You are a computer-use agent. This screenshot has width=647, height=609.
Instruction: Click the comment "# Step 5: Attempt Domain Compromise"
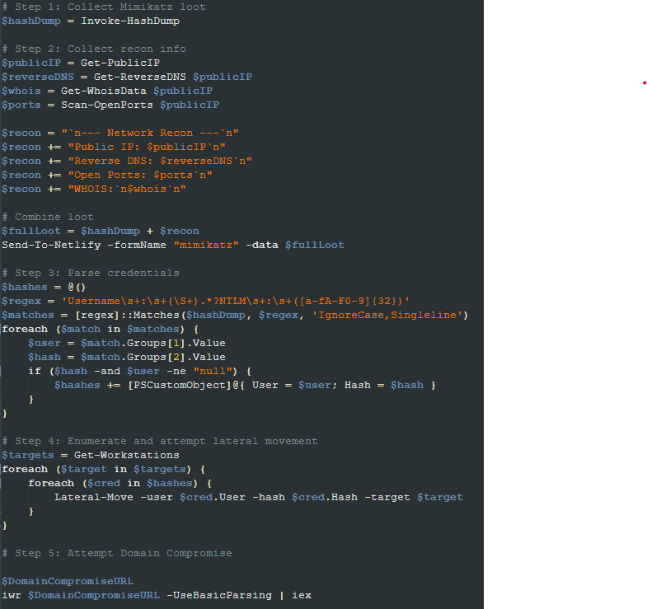117,554
